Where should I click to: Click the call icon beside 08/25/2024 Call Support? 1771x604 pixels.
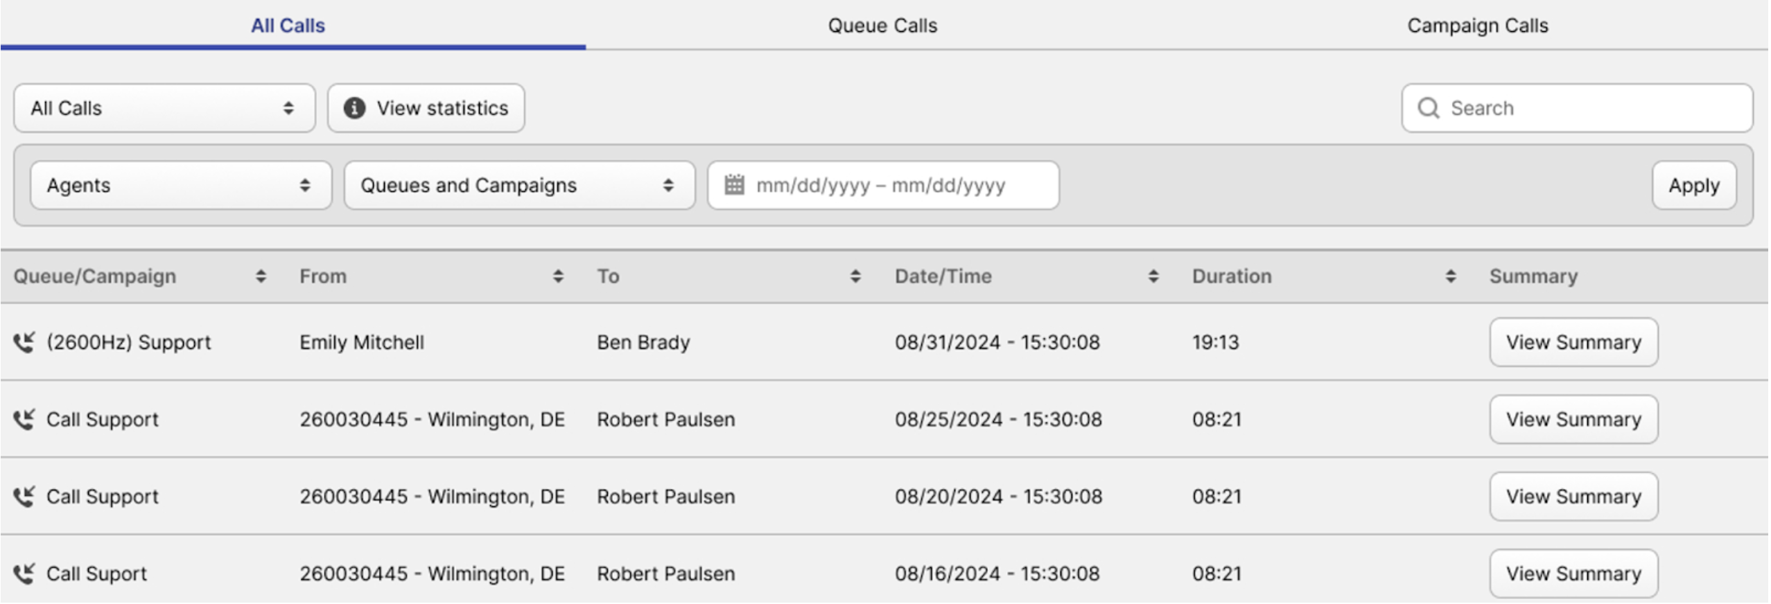point(24,419)
